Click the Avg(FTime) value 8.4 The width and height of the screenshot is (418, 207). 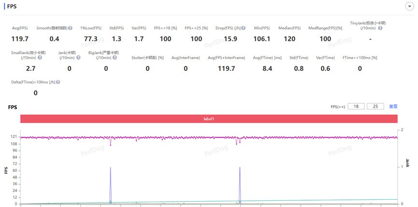coord(267,69)
